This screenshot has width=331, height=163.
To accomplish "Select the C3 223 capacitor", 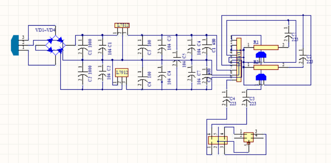I will 246,100.
